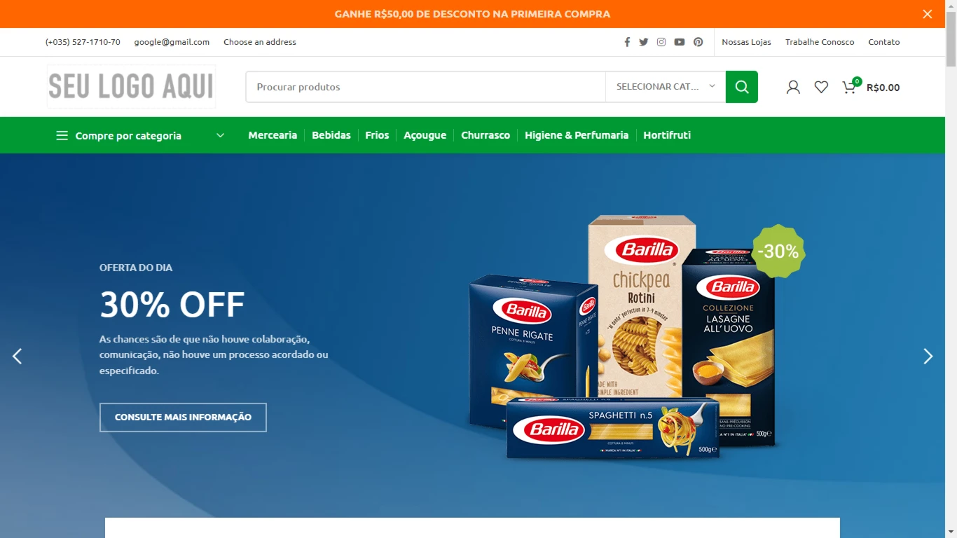The width and height of the screenshot is (957, 538).
Task: Expand the Compre por categoria menu
Action: 140,135
